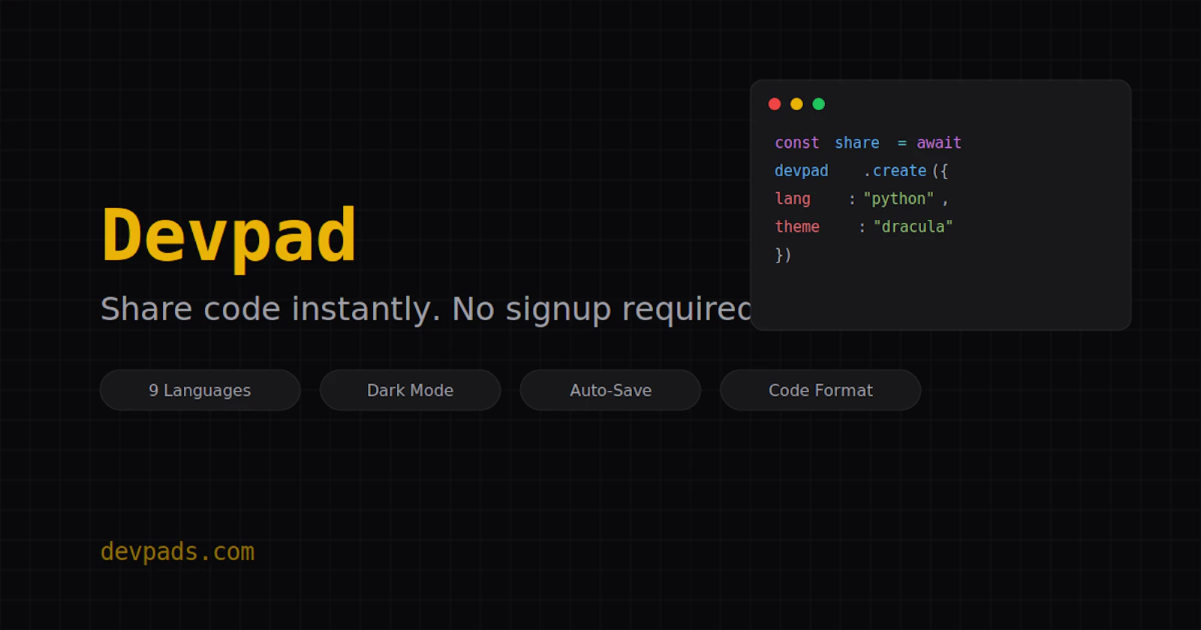Click the red window dot
This screenshot has width=1201, height=630.
775,104
